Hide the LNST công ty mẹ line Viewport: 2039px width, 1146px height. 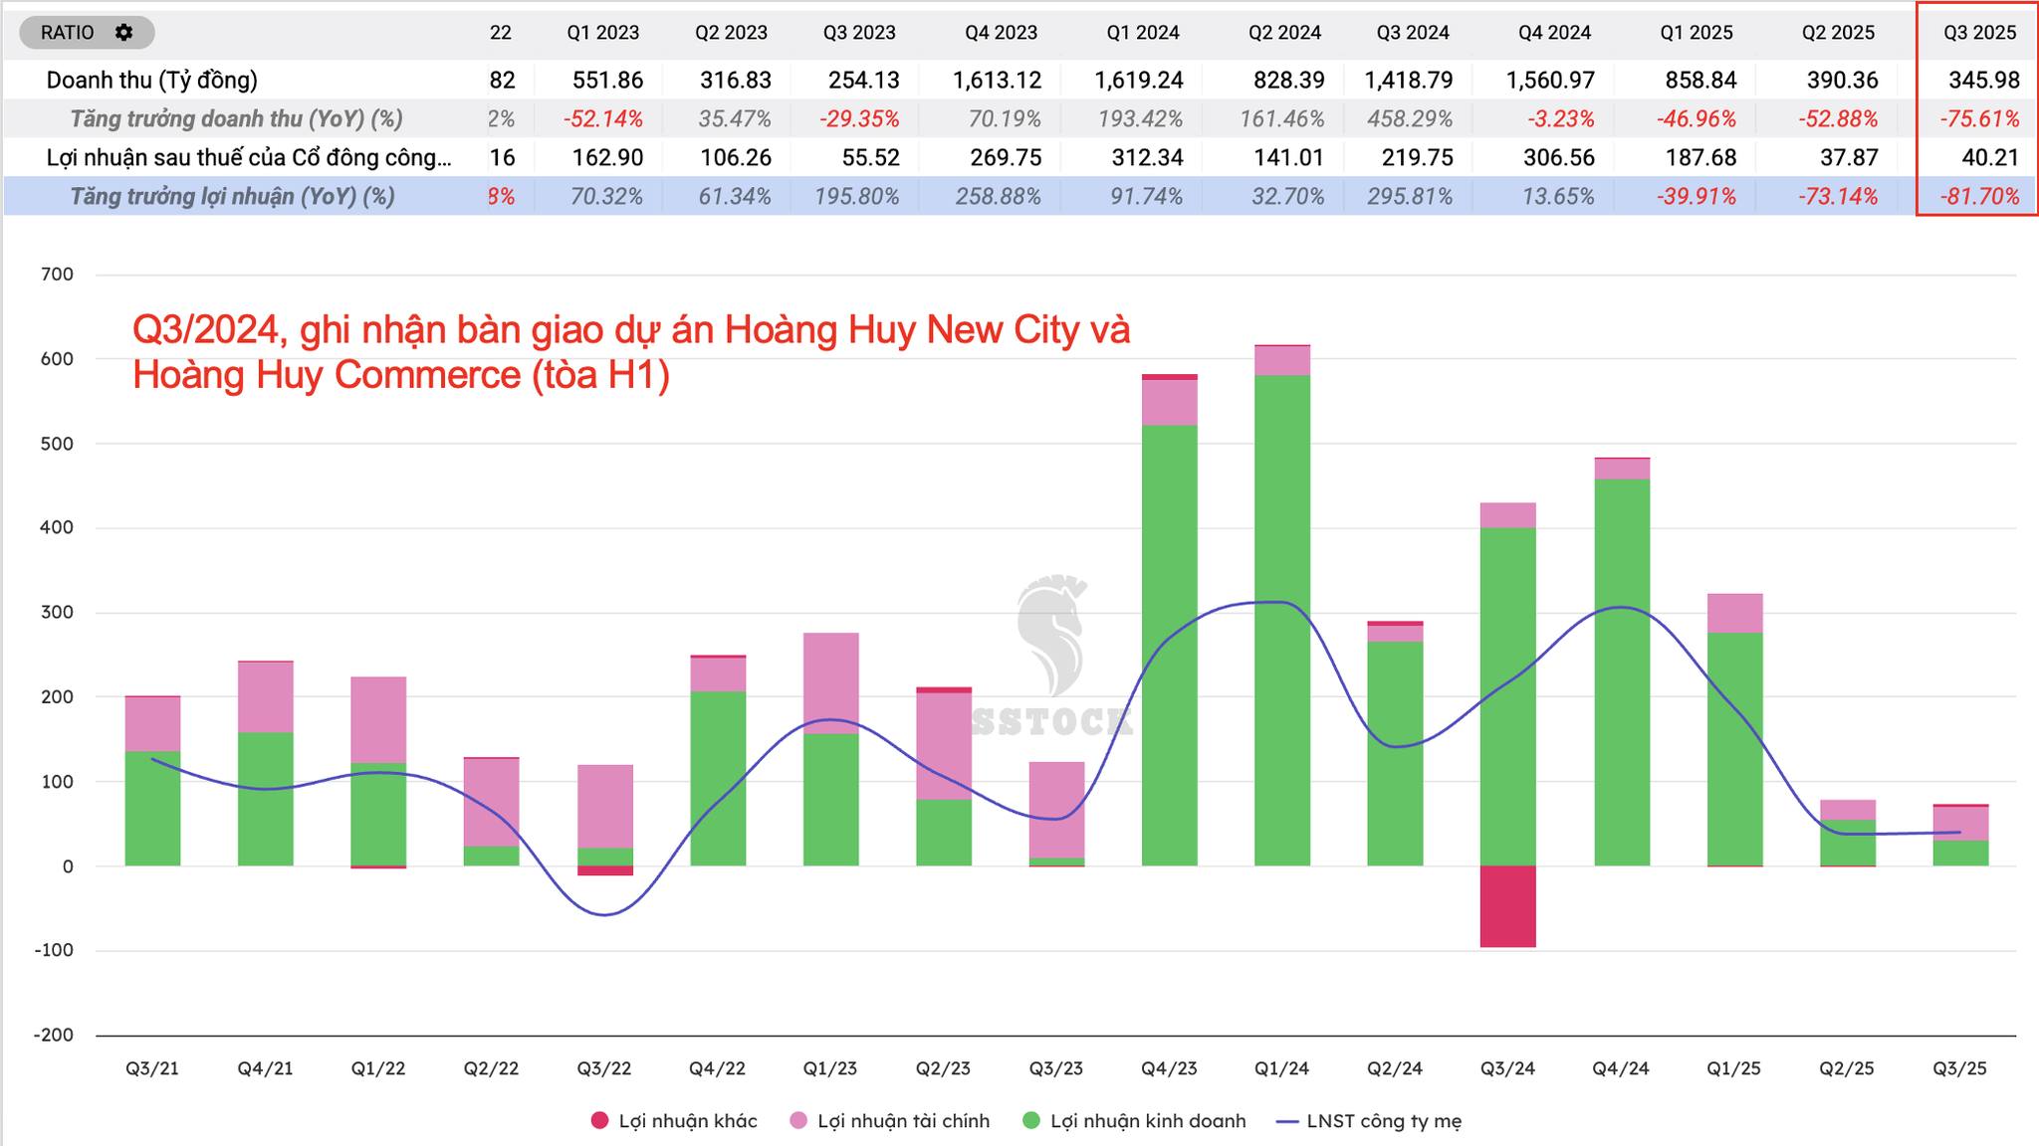(x=1383, y=1121)
